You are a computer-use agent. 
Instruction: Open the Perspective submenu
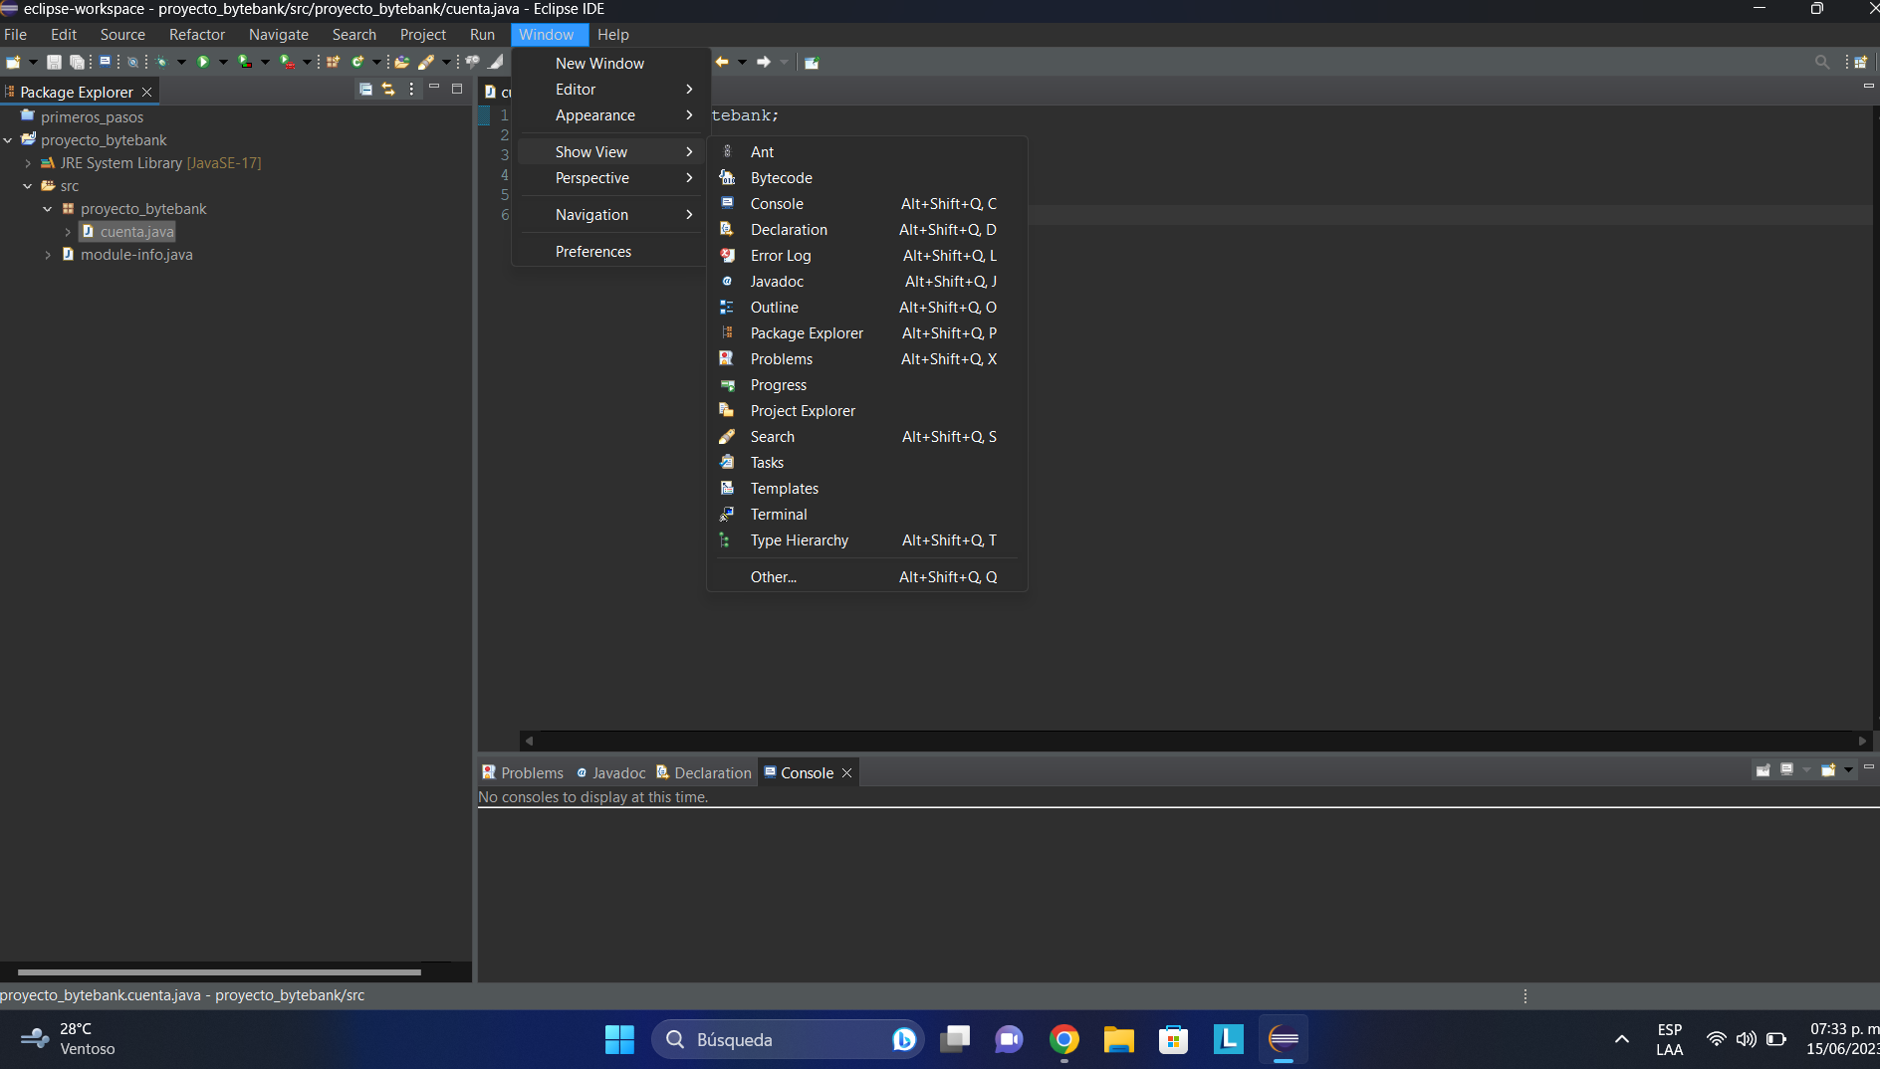point(609,178)
